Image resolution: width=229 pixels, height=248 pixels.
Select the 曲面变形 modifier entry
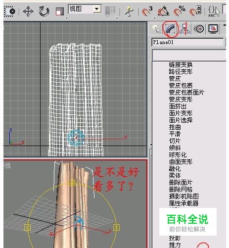pyautogui.click(x=181, y=161)
